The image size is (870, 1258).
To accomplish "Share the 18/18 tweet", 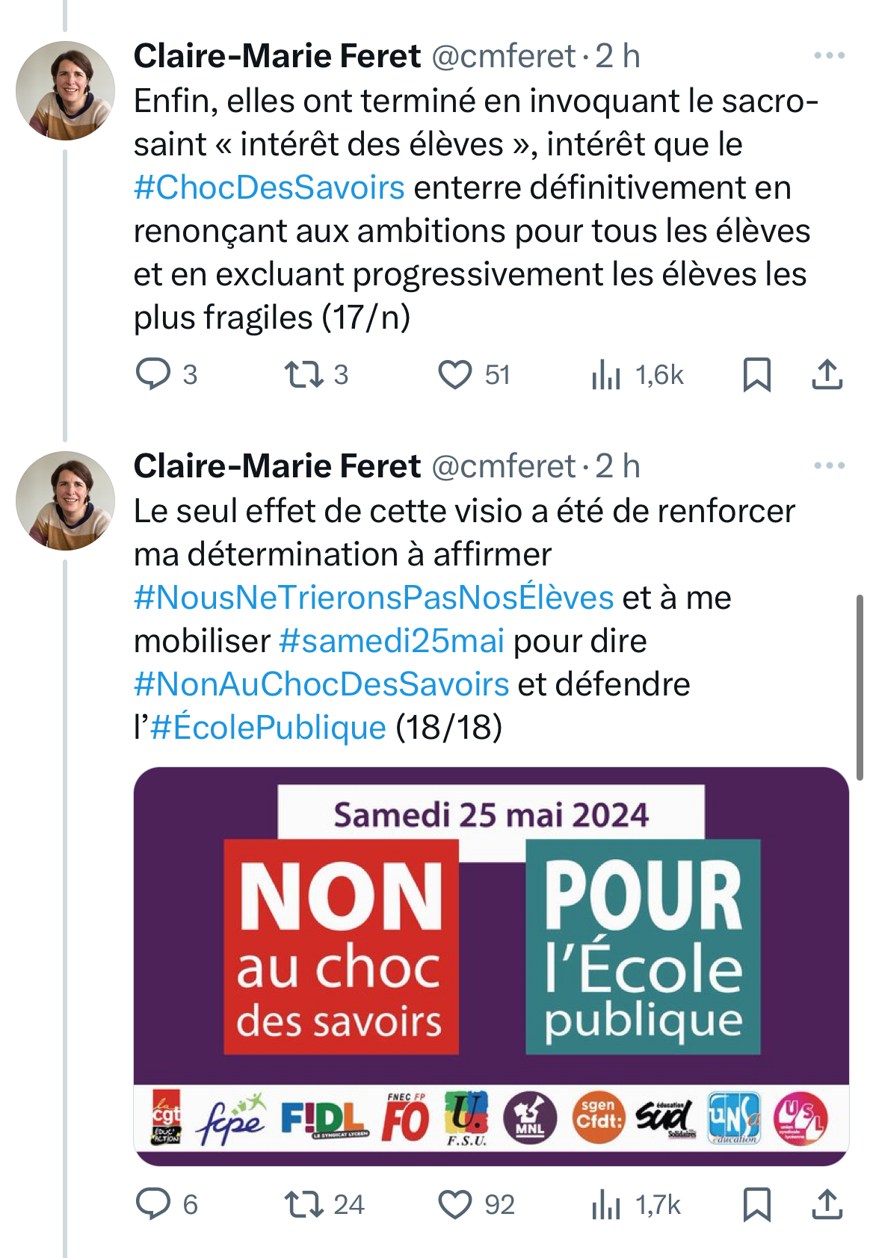I will pyautogui.click(x=827, y=1204).
